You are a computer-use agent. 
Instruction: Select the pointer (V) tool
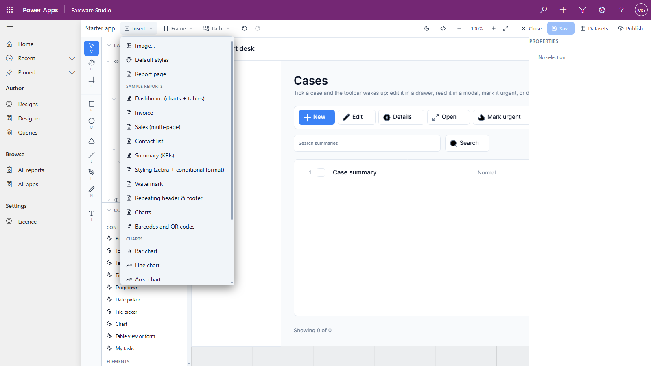coord(92,48)
